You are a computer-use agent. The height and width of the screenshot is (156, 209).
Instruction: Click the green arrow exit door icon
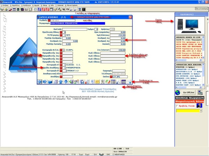(x=71, y=81)
